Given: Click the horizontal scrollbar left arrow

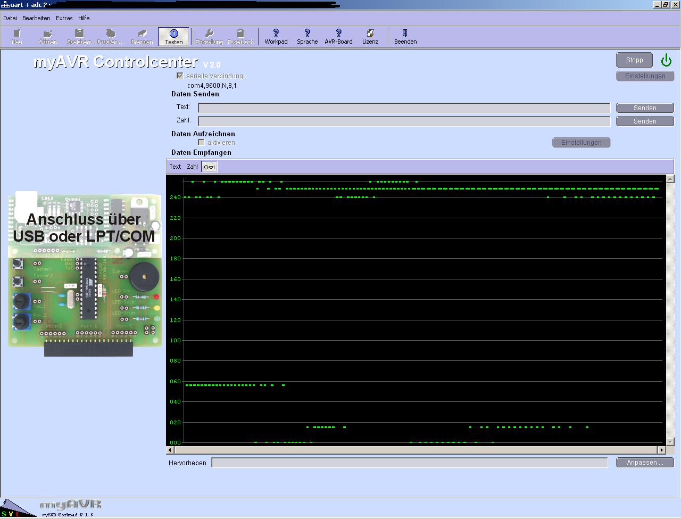Looking at the screenshot, I should coord(170,450).
